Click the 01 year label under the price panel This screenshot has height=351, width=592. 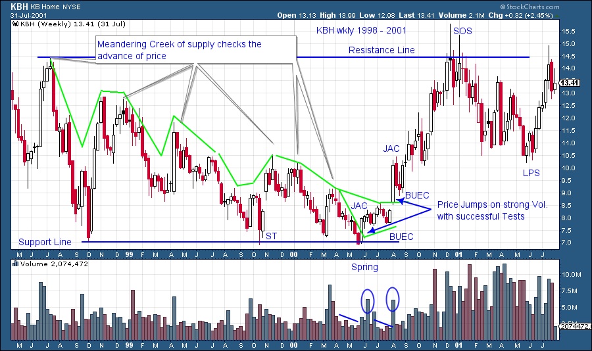[x=458, y=255]
